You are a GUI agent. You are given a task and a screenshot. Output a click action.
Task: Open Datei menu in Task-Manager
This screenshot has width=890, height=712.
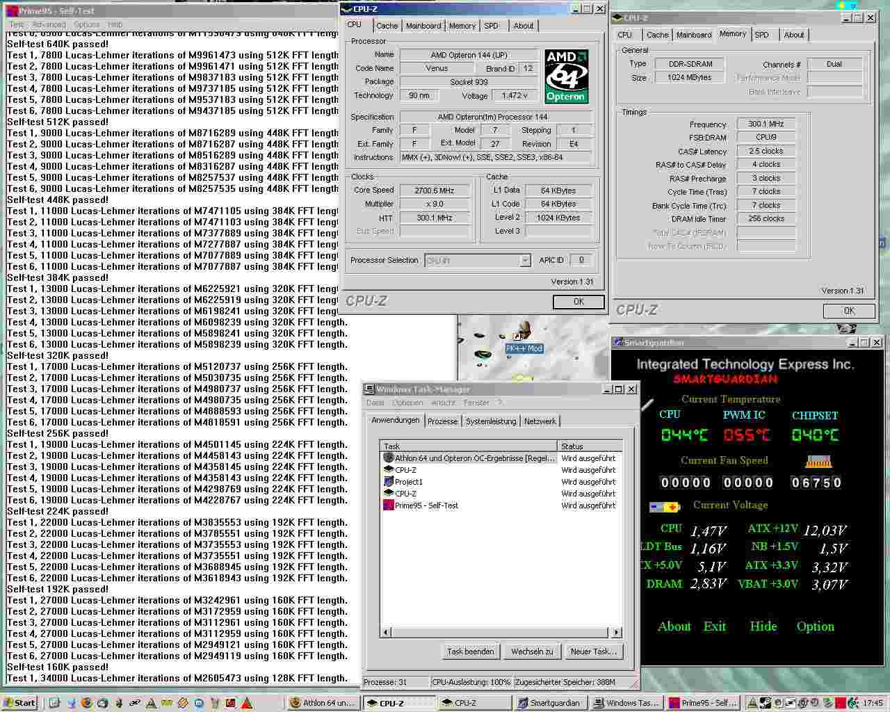(375, 403)
